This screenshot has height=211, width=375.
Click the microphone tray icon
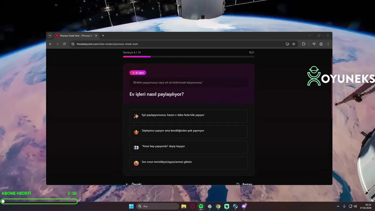tap(344, 206)
